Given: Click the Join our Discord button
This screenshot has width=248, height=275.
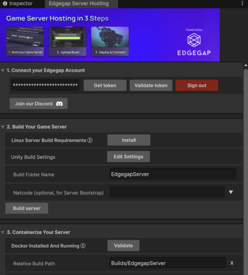Looking at the screenshot, I should [x=38, y=103].
